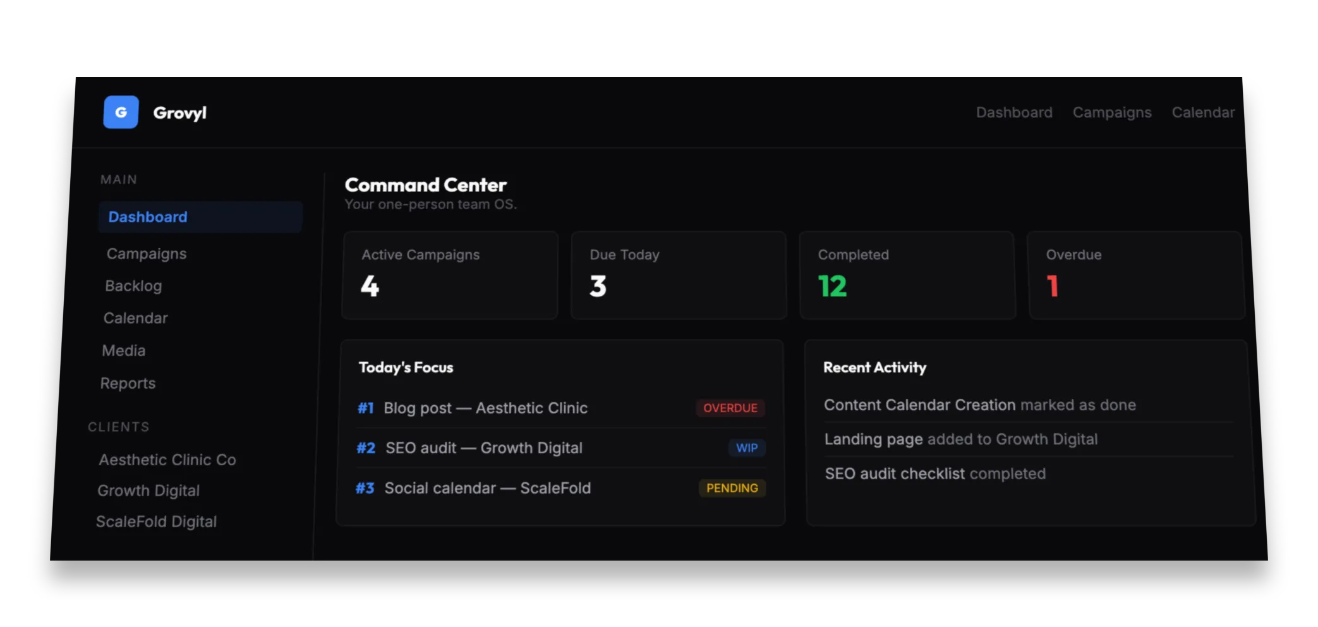Image resolution: width=1318 pixels, height=627 pixels.
Task: Select Dashboard in the sidebar
Action: tap(200, 217)
